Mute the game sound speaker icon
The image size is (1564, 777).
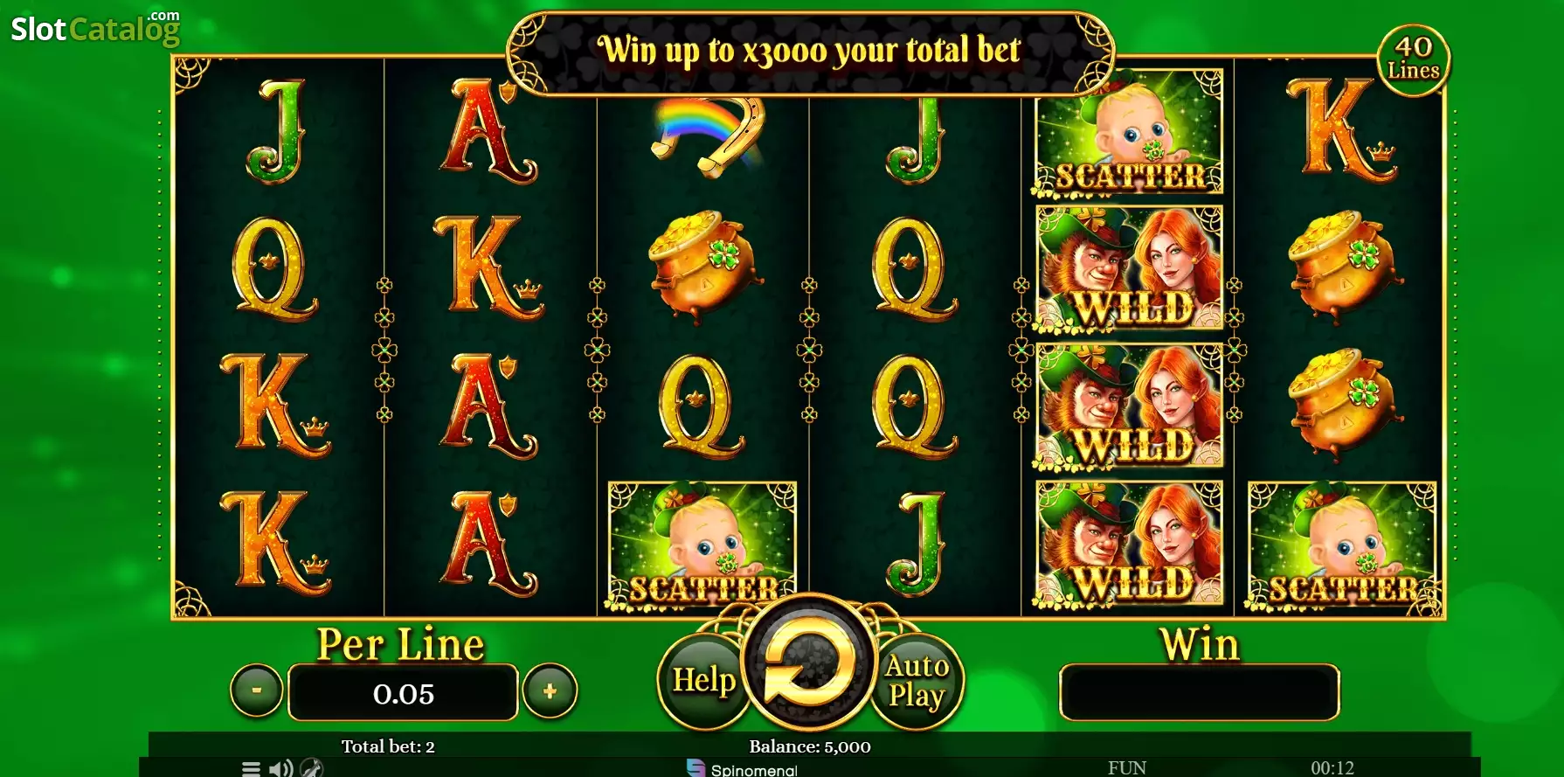coord(280,769)
